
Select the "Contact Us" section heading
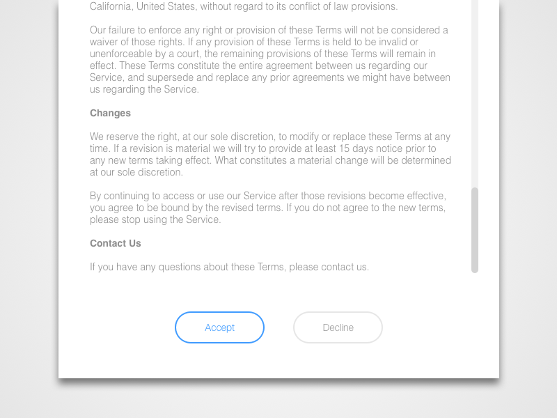[x=116, y=243]
